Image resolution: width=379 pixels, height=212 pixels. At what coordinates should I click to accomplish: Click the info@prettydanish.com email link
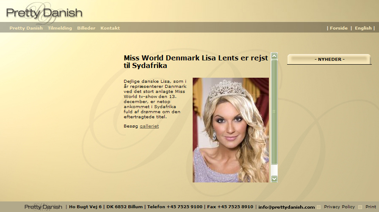(x=286, y=207)
